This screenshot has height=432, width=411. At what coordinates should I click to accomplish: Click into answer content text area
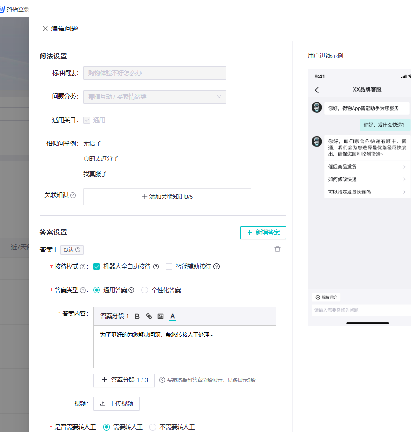click(x=184, y=347)
